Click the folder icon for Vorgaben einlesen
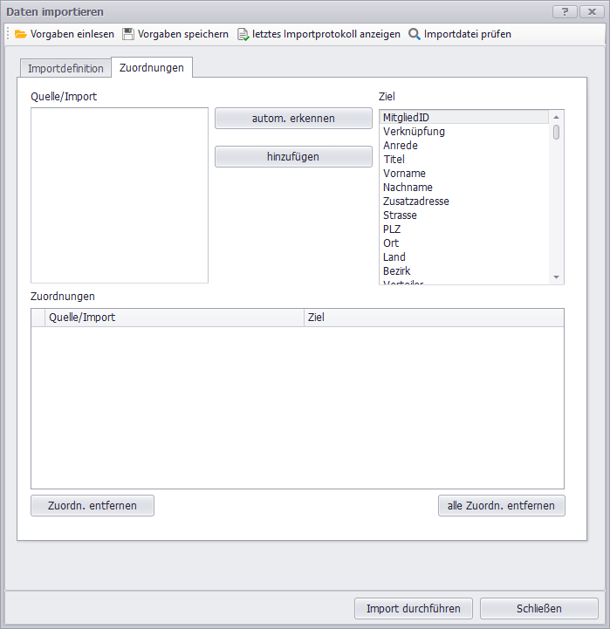Screen dimensions: 610x629 coord(21,34)
